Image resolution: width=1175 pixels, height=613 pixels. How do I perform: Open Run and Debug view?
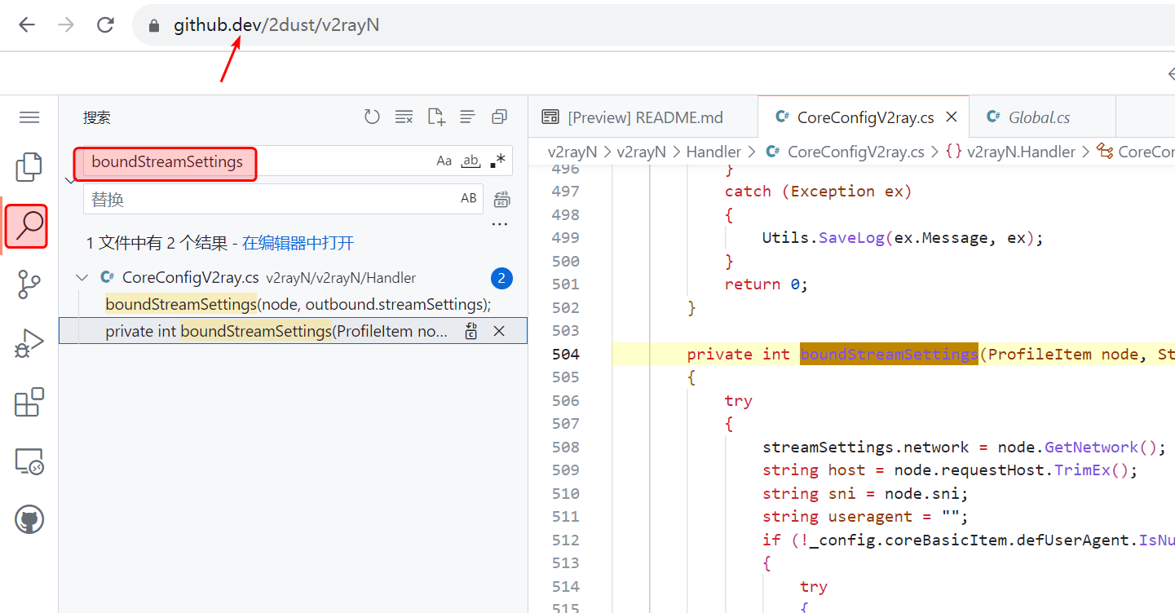[x=29, y=344]
